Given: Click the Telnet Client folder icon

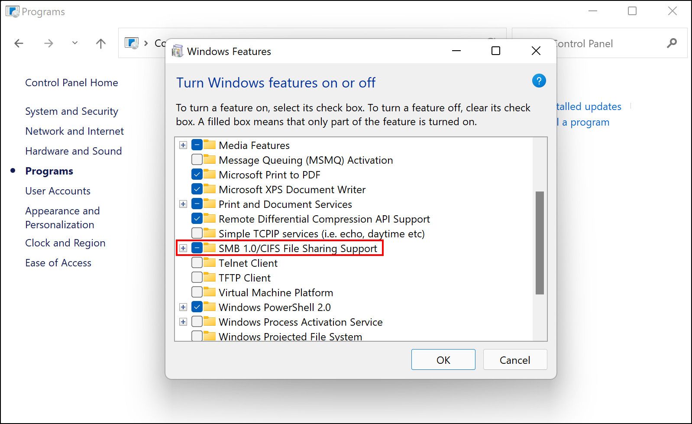Looking at the screenshot, I should [210, 262].
